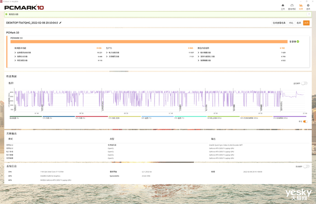The image size is (316, 204).
Task: Open the Results bar-chart icon
Action: [301, 5]
